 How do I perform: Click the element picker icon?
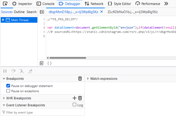pyautogui.click(x=5, y=4)
